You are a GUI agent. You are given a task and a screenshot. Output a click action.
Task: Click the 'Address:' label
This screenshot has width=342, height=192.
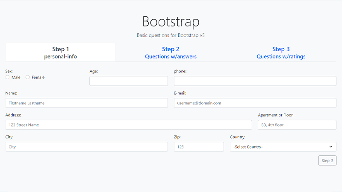[x=13, y=115]
